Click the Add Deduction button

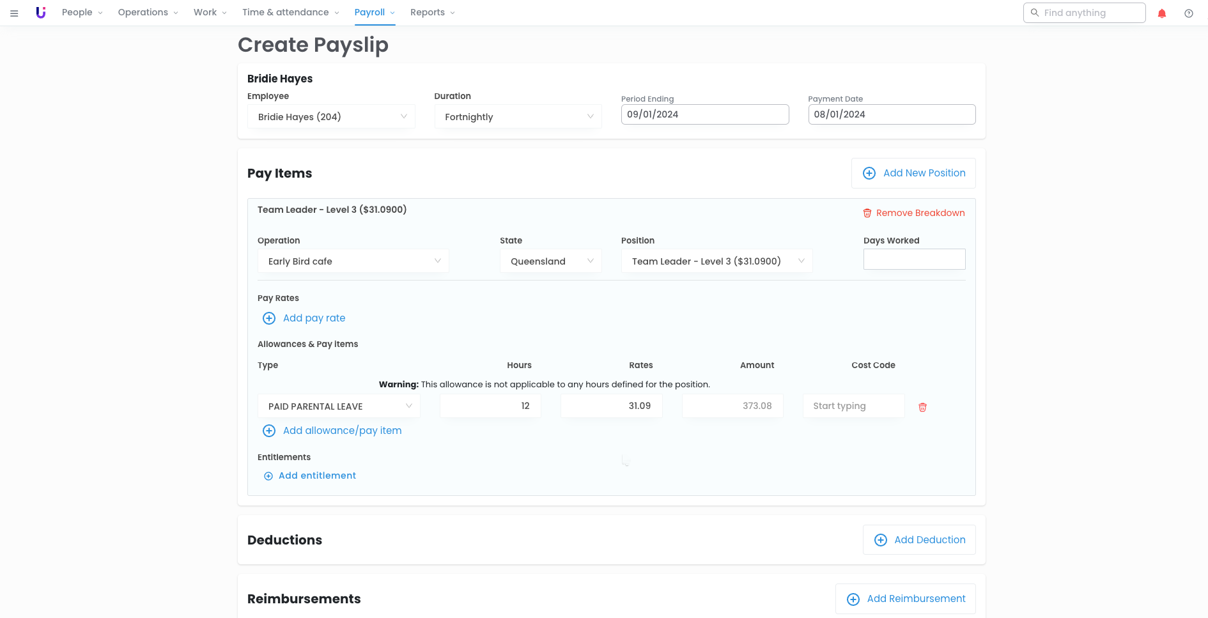pyautogui.click(x=919, y=540)
